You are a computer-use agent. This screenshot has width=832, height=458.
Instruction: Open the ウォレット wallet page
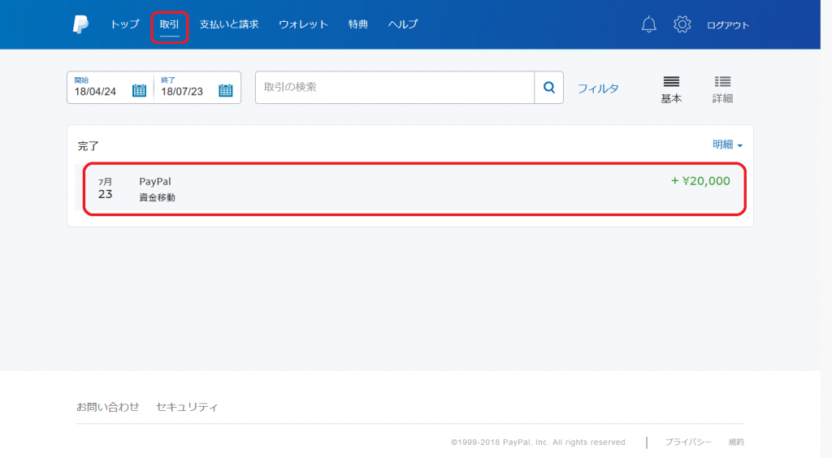tap(303, 24)
